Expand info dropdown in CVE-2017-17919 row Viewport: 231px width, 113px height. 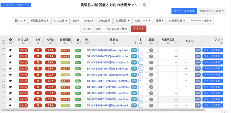pyautogui.click(x=141, y=93)
